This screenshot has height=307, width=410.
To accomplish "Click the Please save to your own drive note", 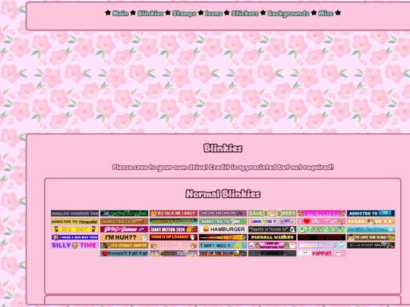I will pos(222,167).
